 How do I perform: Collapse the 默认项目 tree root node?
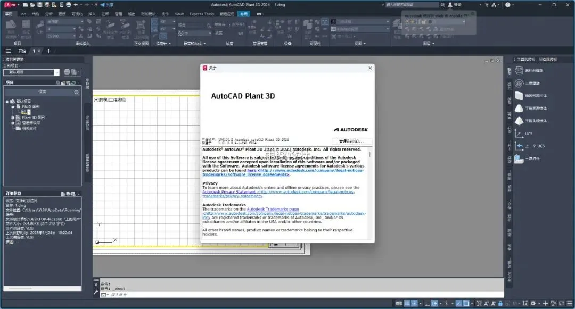pos(7,102)
